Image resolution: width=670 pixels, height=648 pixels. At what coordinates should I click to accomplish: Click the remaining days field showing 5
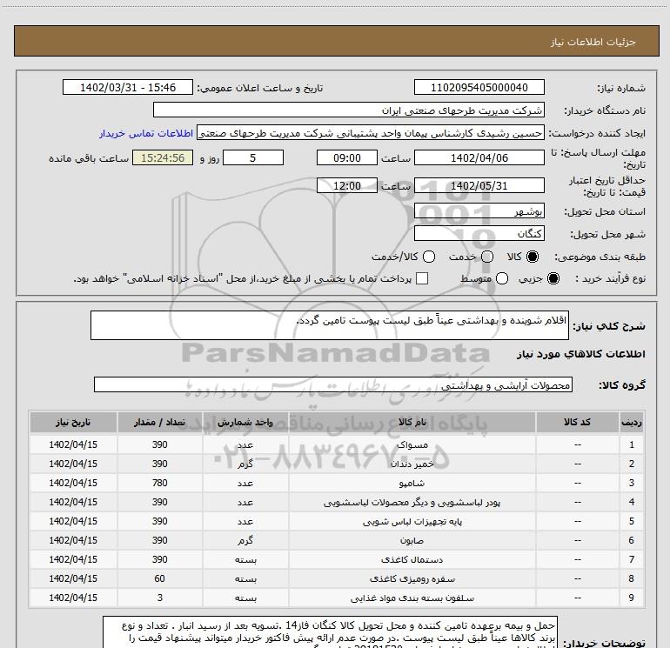253,157
